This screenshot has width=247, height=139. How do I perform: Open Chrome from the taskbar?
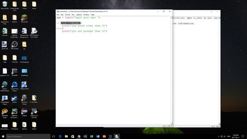point(79,136)
